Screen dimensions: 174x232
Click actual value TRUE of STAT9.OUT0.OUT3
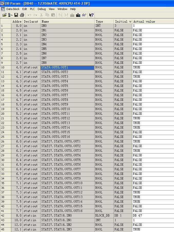(153, 77)
